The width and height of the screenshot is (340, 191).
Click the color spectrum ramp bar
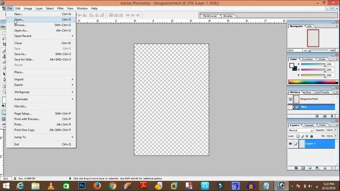click(x=313, y=82)
